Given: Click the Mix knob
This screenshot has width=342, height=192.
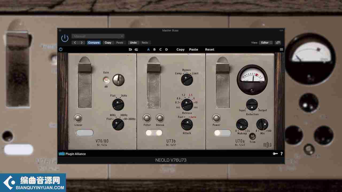Looking at the screenshot, I should (x=262, y=125).
